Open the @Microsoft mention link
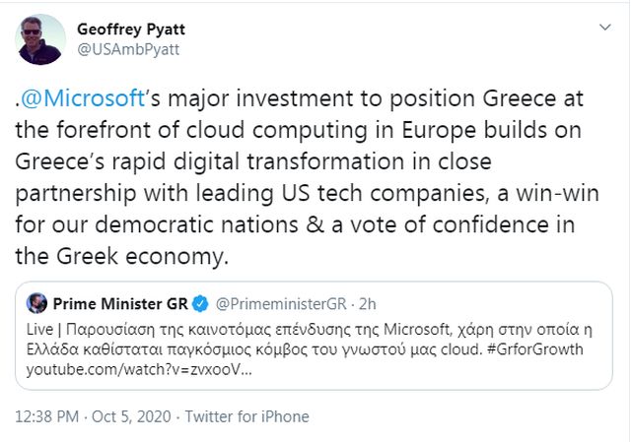 click(x=88, y=101)
